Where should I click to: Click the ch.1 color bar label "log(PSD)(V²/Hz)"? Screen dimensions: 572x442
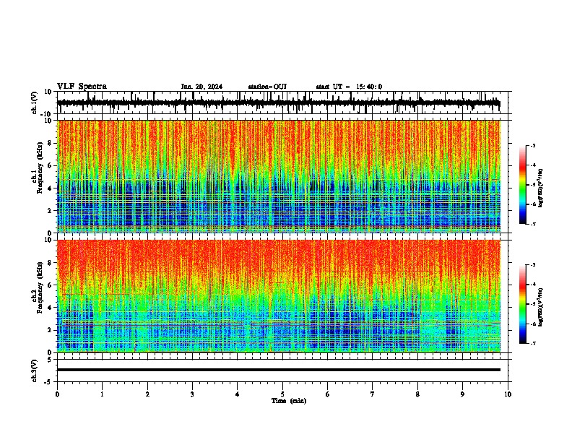540,188
